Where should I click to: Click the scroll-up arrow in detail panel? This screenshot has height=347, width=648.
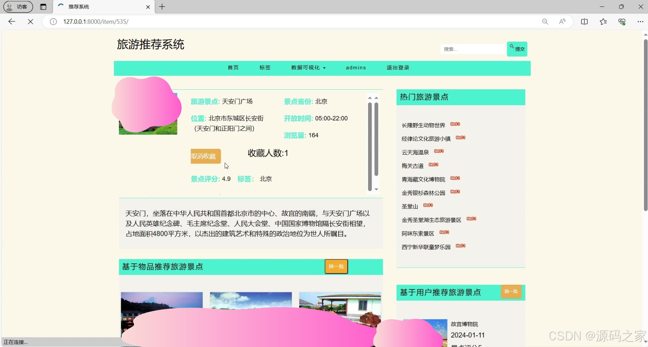tap(376, 97)
